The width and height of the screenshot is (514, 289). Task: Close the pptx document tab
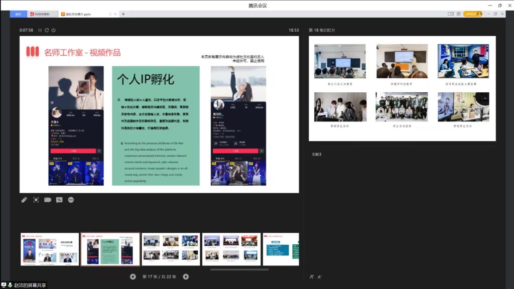click(116, 14)
